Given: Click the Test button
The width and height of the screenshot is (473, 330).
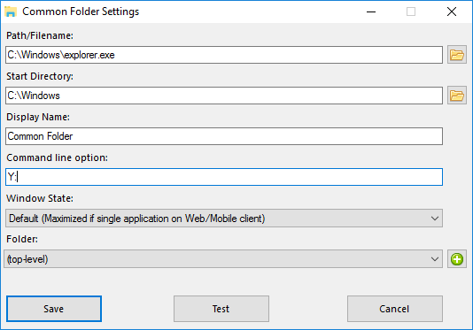Looking at the screenshot, I should point(221,309).
